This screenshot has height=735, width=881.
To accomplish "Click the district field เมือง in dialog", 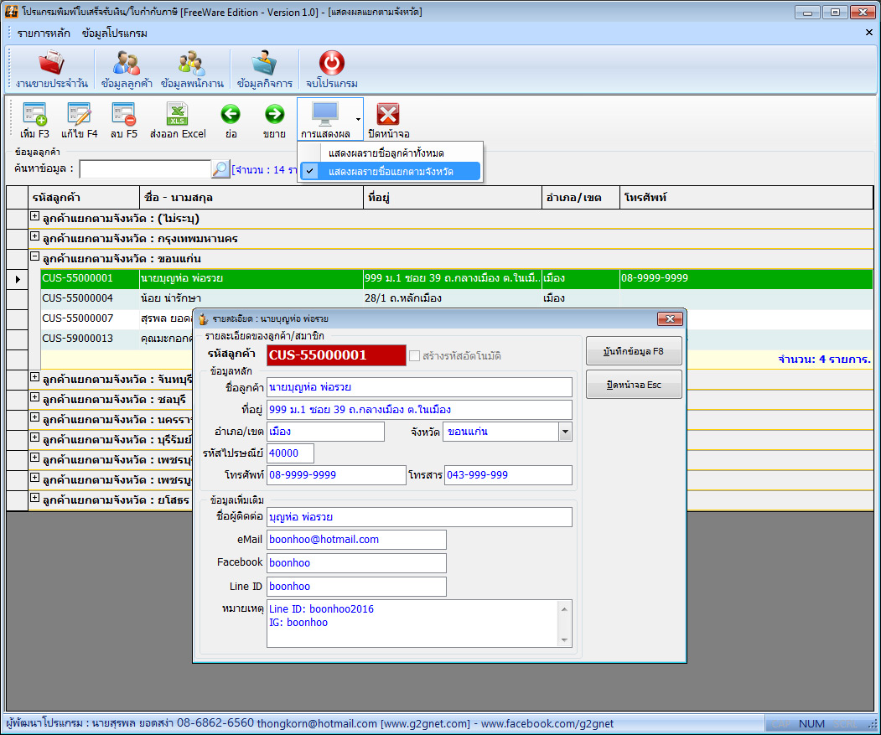I will click(x=325, y=432).
